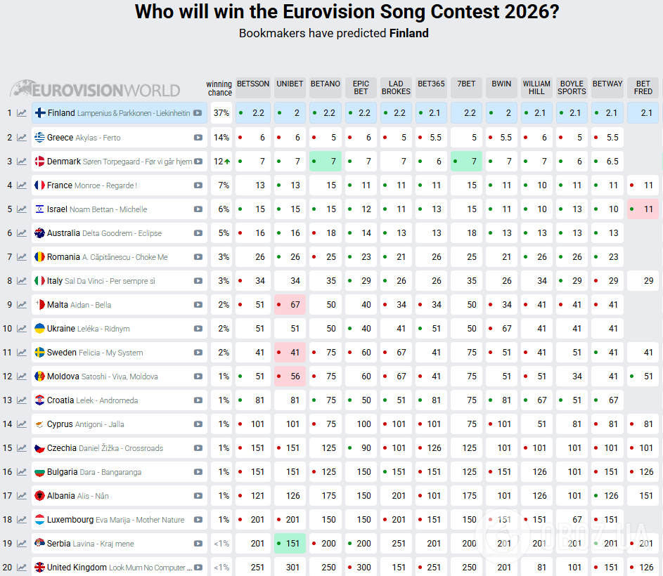Play United Kingdom's song video icon

click(198, 567)
